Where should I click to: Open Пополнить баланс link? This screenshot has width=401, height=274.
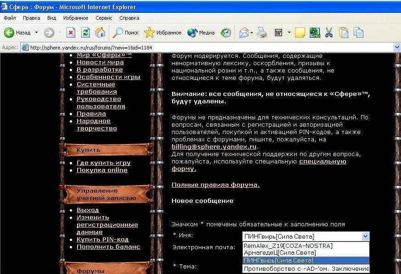[108, 247]
